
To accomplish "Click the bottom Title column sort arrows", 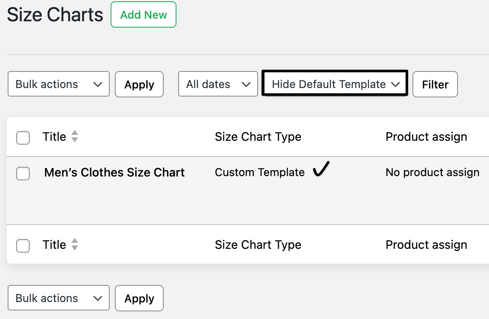I will pyautogui.click(x=74, y=245).
